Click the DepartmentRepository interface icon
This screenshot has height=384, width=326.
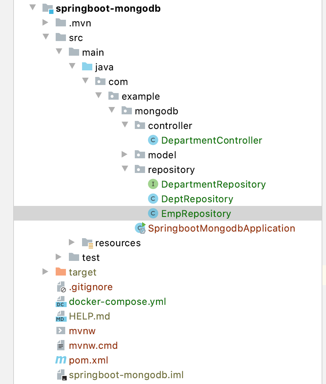[x=153, y=184]
